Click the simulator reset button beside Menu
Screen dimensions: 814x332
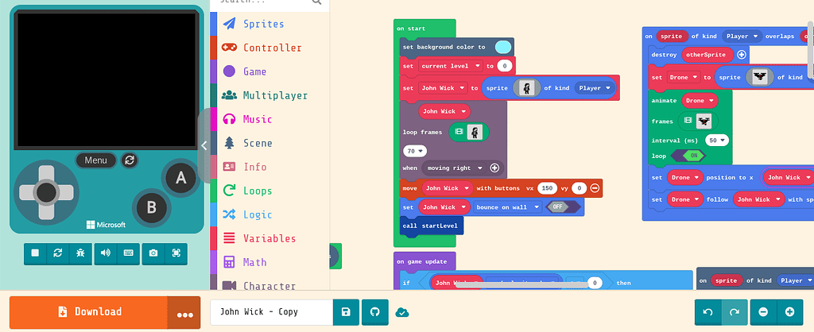130,160
